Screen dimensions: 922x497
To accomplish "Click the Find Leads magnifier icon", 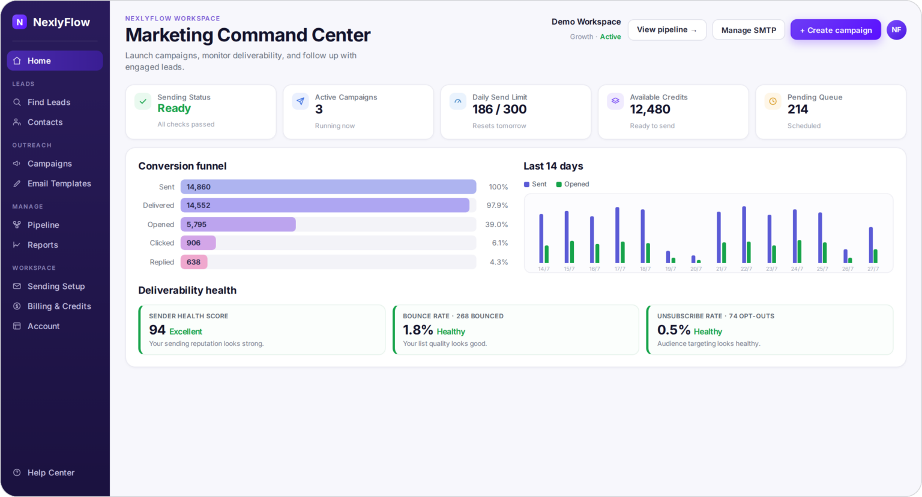I will (17, 102).
